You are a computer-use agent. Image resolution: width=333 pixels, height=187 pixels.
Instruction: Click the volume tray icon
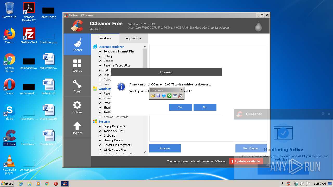tap(302, 184)
